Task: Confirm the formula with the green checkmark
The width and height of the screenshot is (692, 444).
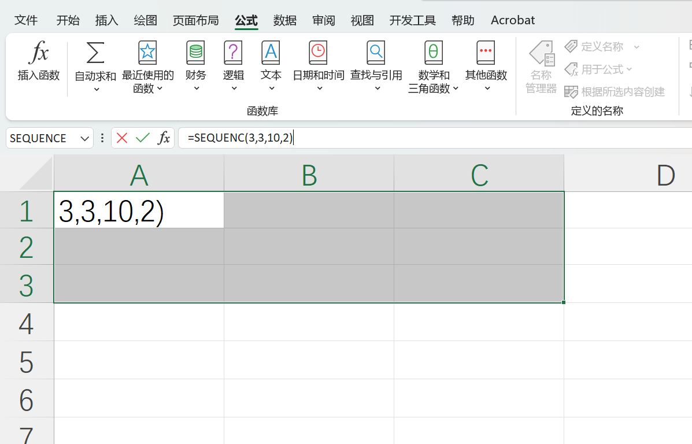Action: point(143,138)
